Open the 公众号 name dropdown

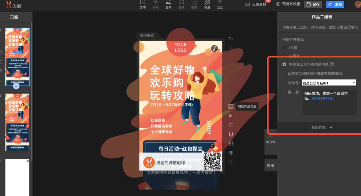tap(329, 83)
